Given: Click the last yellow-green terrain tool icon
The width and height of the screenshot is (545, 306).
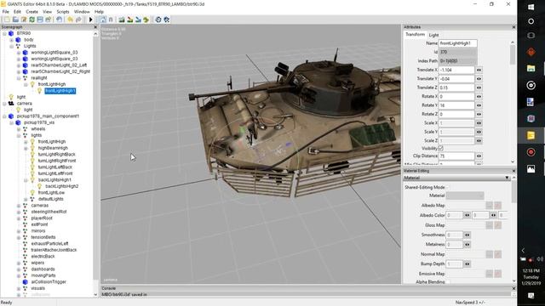Looking at the screenshot, I should pos(146,20).
